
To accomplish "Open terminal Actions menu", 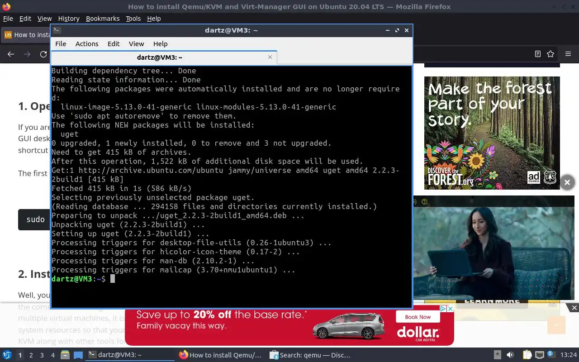I will [x=87, y=43].
